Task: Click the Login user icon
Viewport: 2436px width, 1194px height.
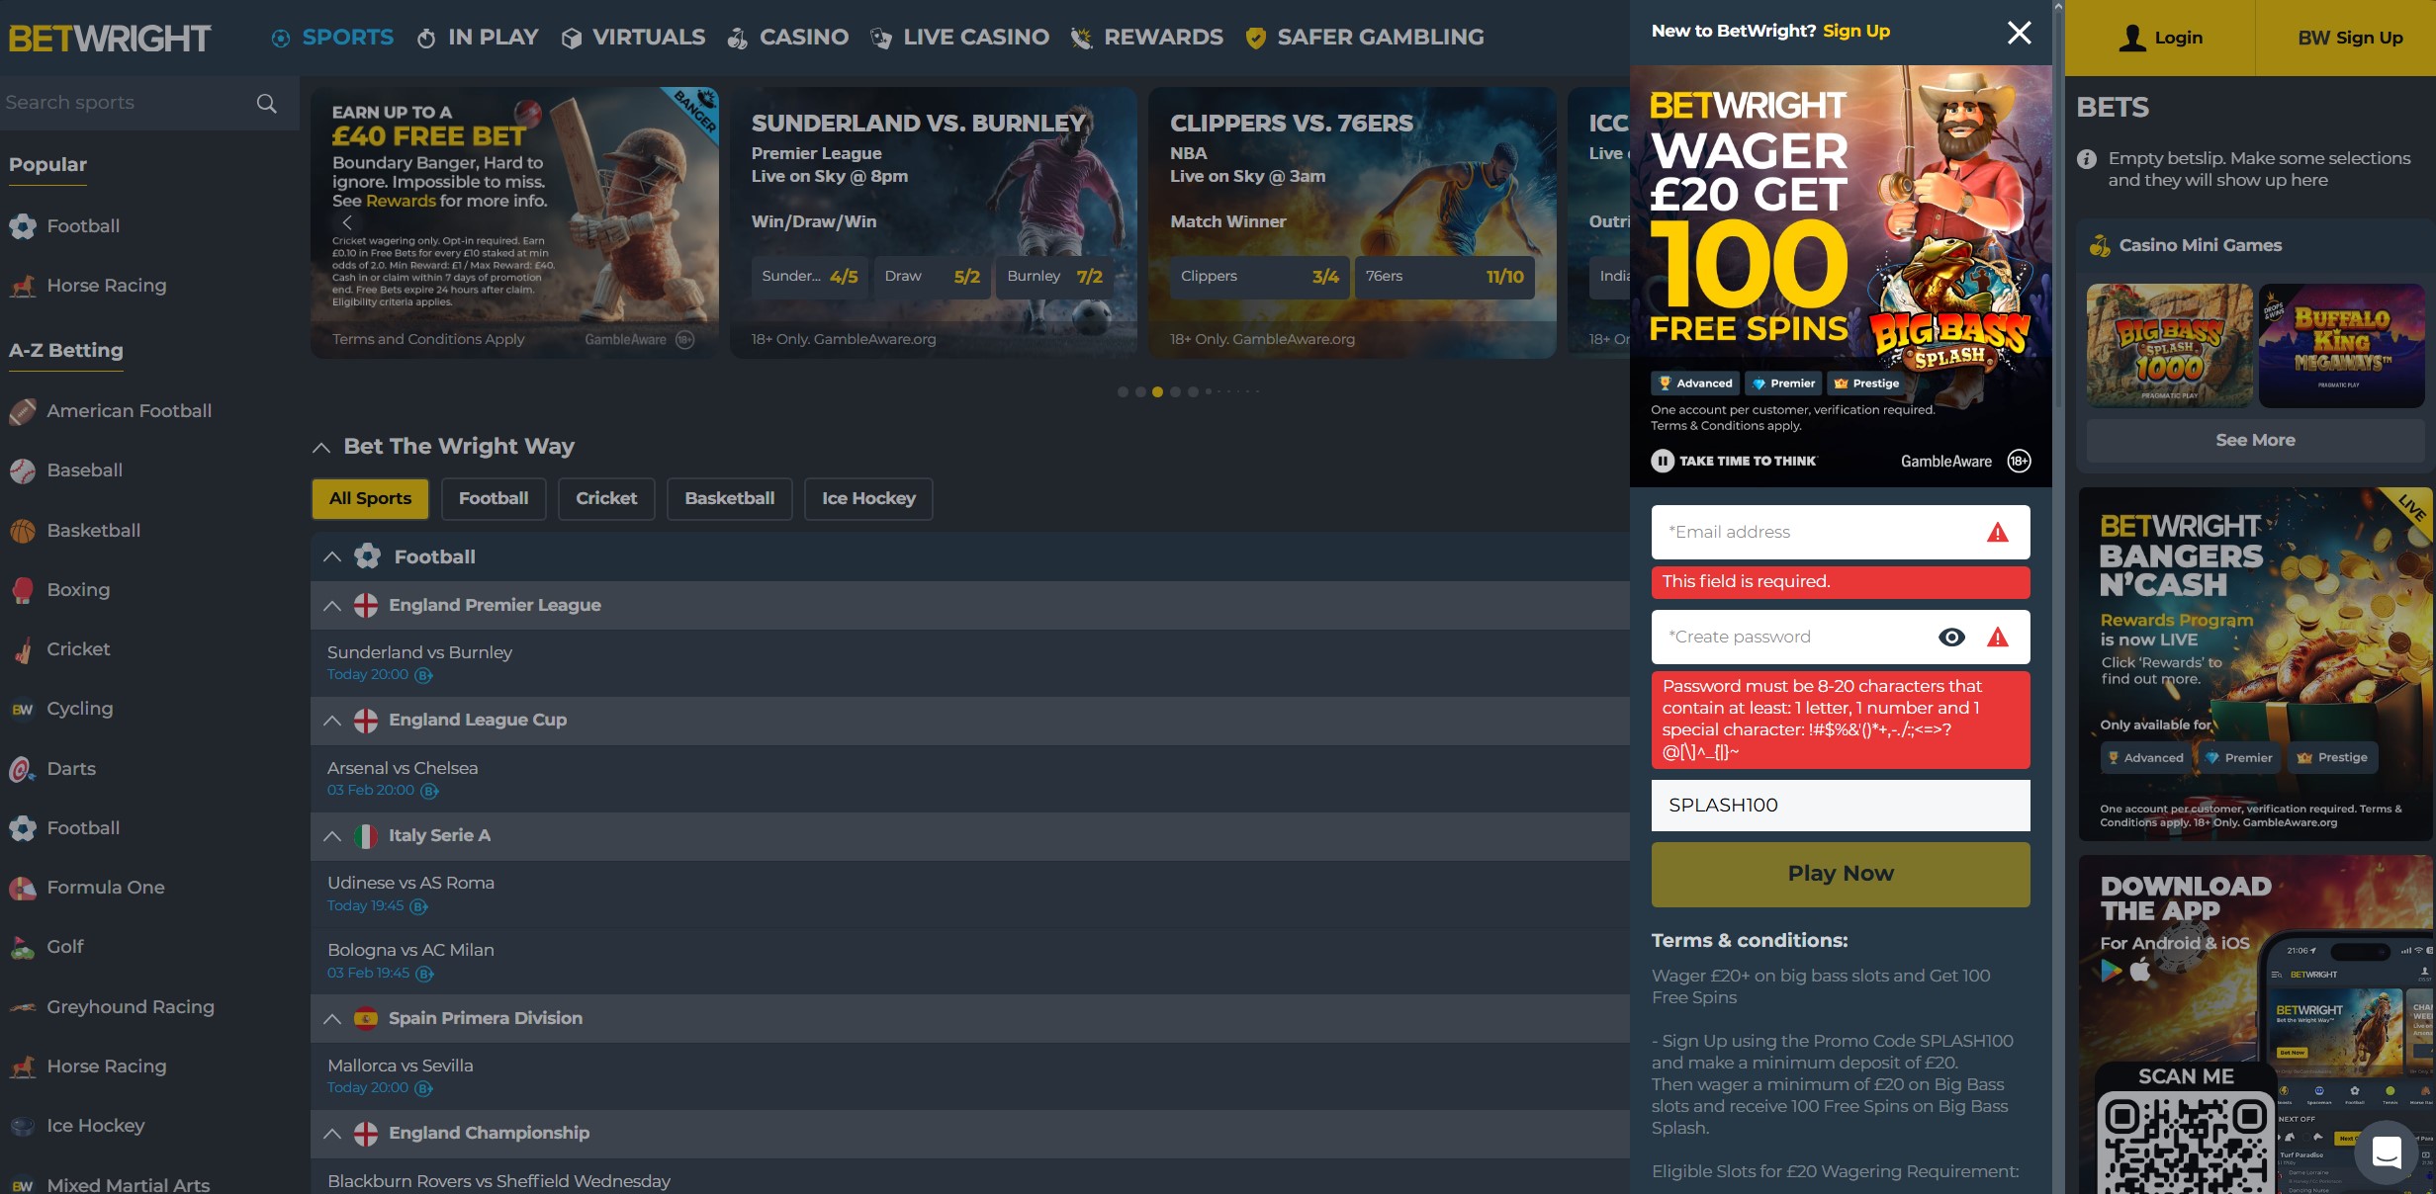Action: [x=2132, y=38]
